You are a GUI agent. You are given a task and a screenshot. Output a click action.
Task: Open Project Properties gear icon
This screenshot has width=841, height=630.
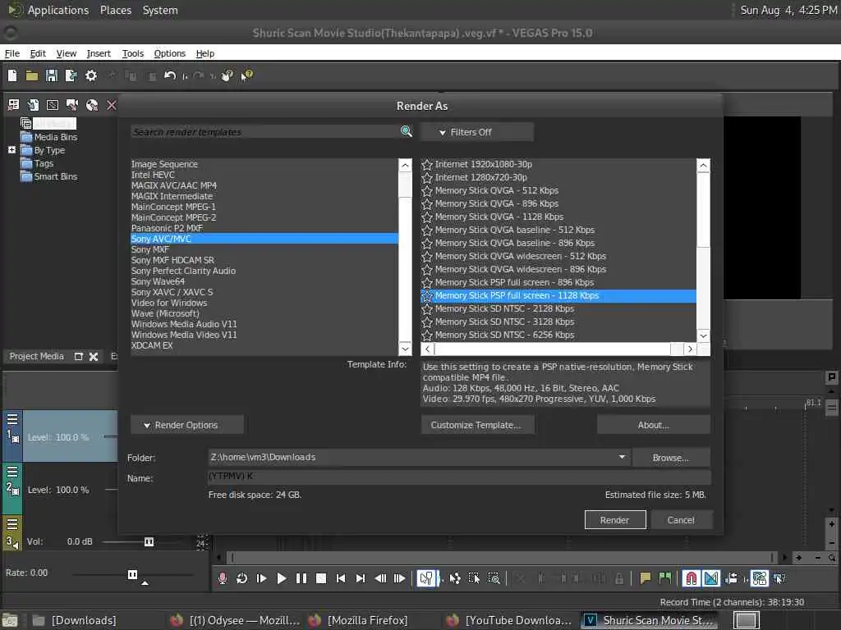(91, 75)
